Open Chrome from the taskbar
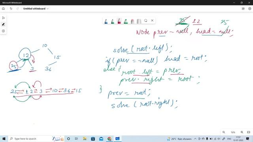The width and height of the screenshot is (253, 142). 110,138
